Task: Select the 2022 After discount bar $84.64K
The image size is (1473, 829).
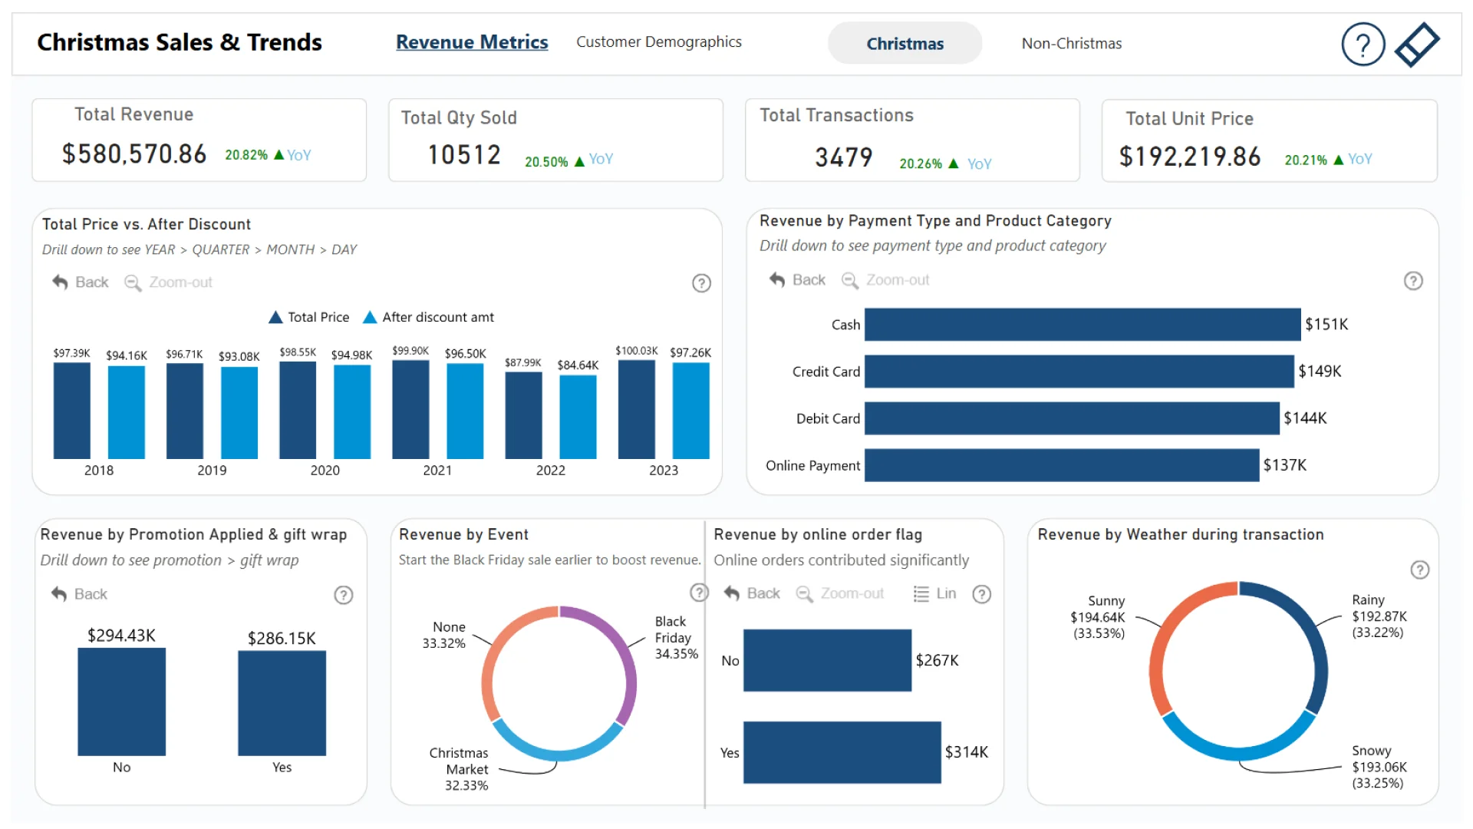Action: click(578, 417)
